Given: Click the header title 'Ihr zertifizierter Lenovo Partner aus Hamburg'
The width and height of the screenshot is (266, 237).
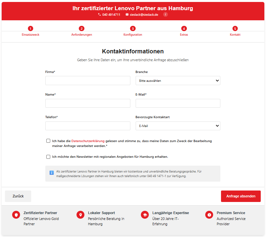Looking at the screenshot, I should (133, 8).
